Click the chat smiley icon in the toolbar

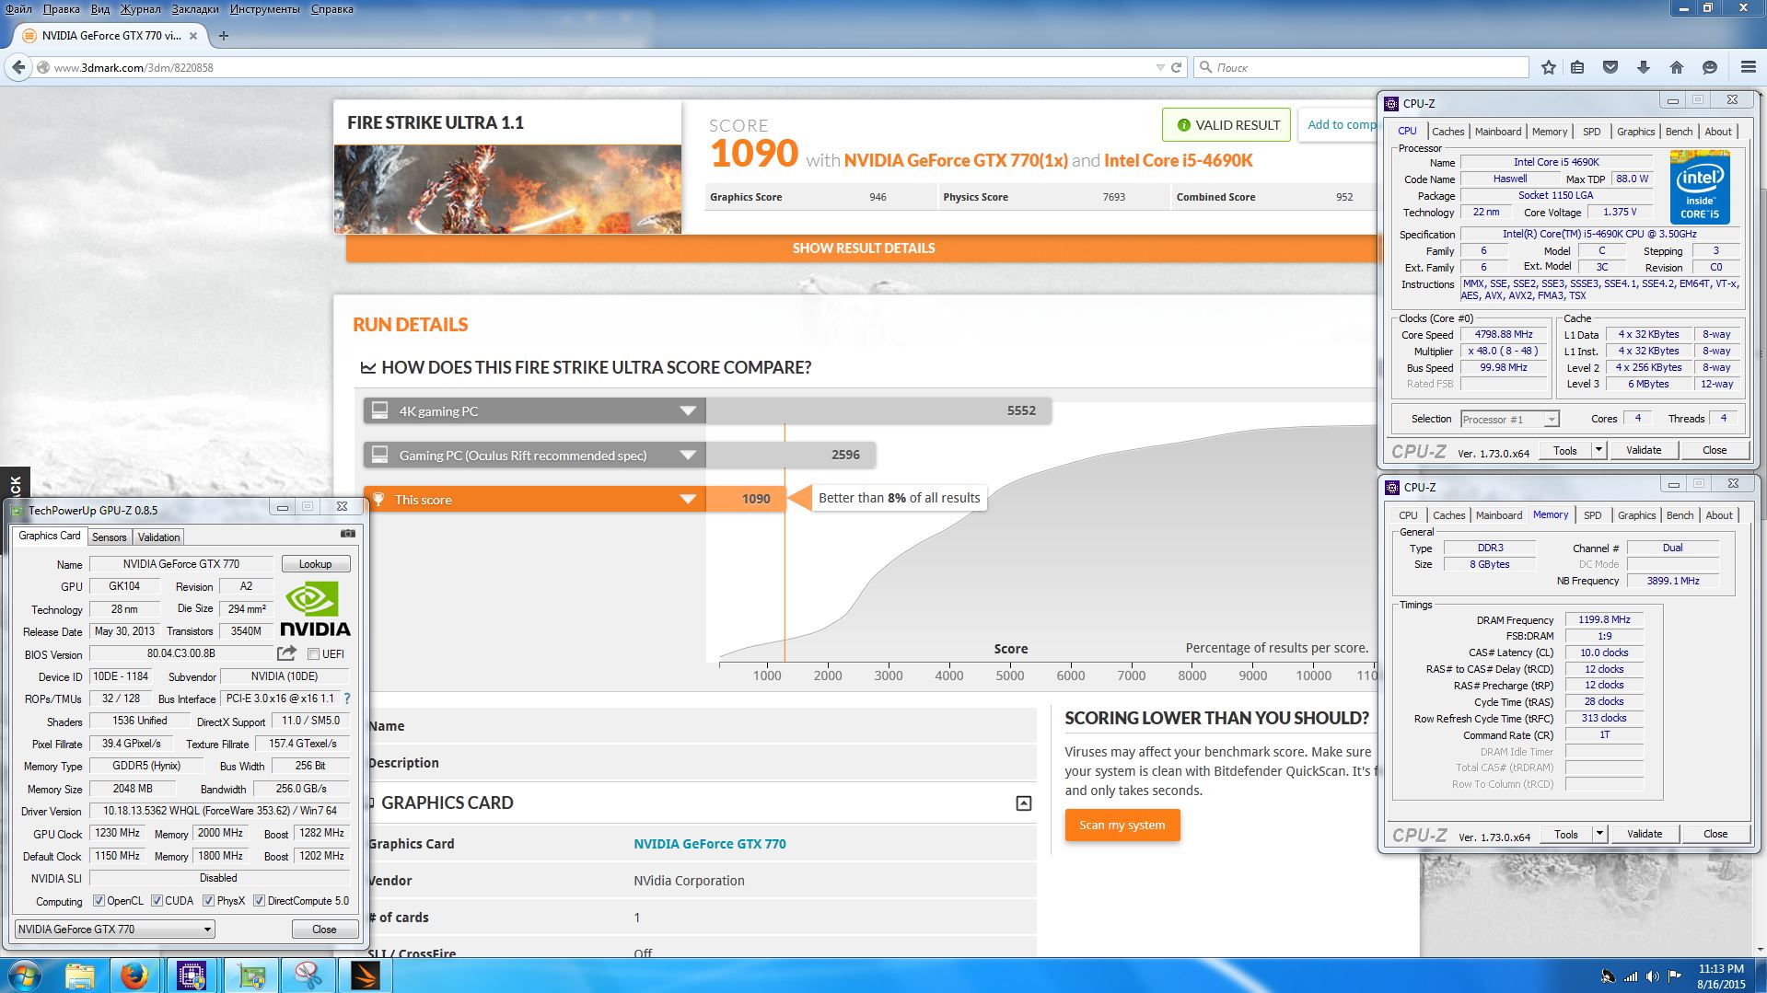[1710, 67]
